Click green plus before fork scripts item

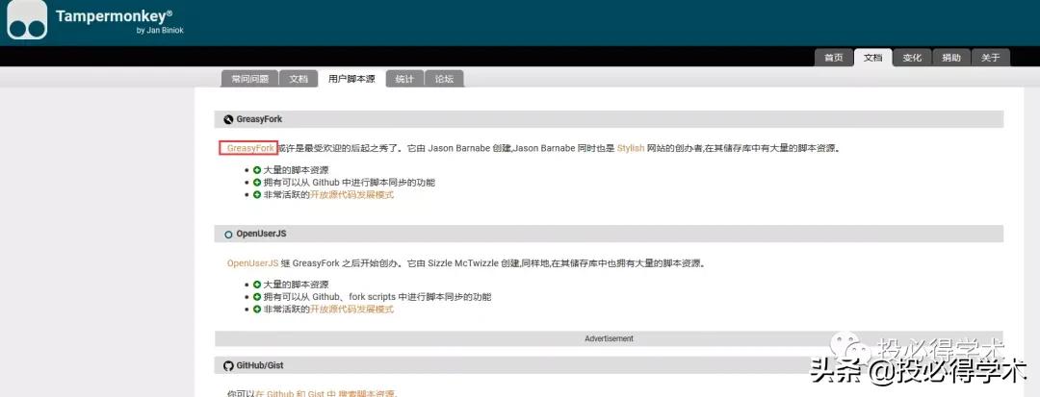(x=257, y=297)
